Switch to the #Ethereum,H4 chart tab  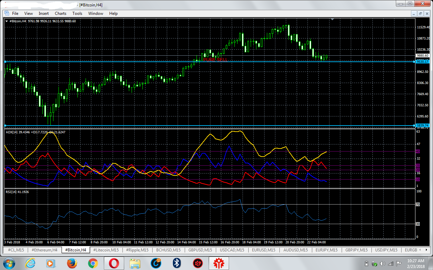pyautogui.click(x=44, y=250)
